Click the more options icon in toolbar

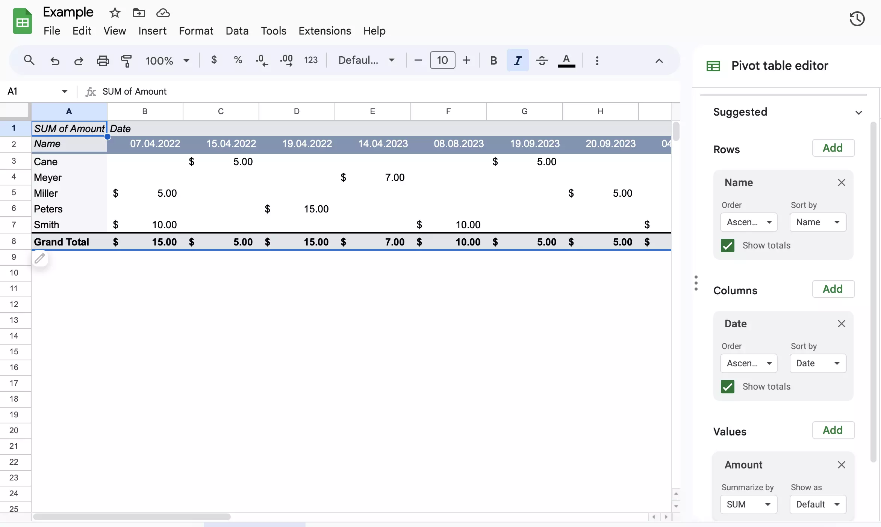click(x=596, y=60)
